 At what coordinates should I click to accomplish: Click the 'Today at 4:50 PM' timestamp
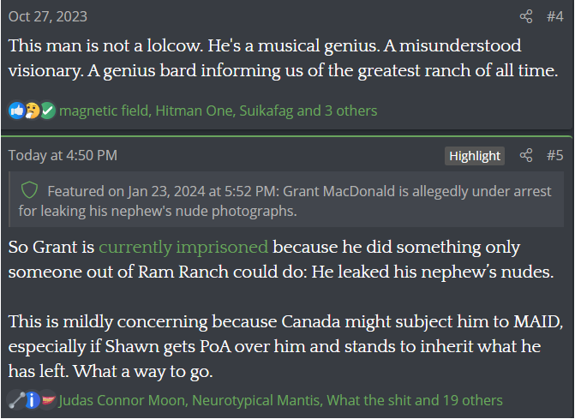point(63,155)
